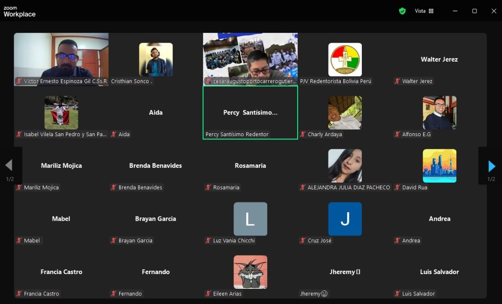
Task: Click the Brenda Benavides name tile
Action: point(155,165)
